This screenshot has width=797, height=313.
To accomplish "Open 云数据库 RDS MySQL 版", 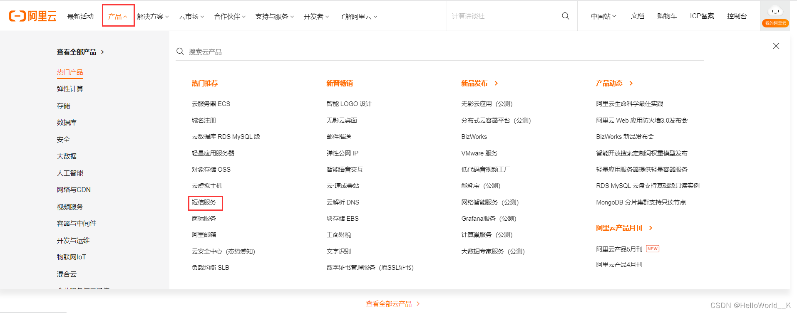I will (226, 137).
